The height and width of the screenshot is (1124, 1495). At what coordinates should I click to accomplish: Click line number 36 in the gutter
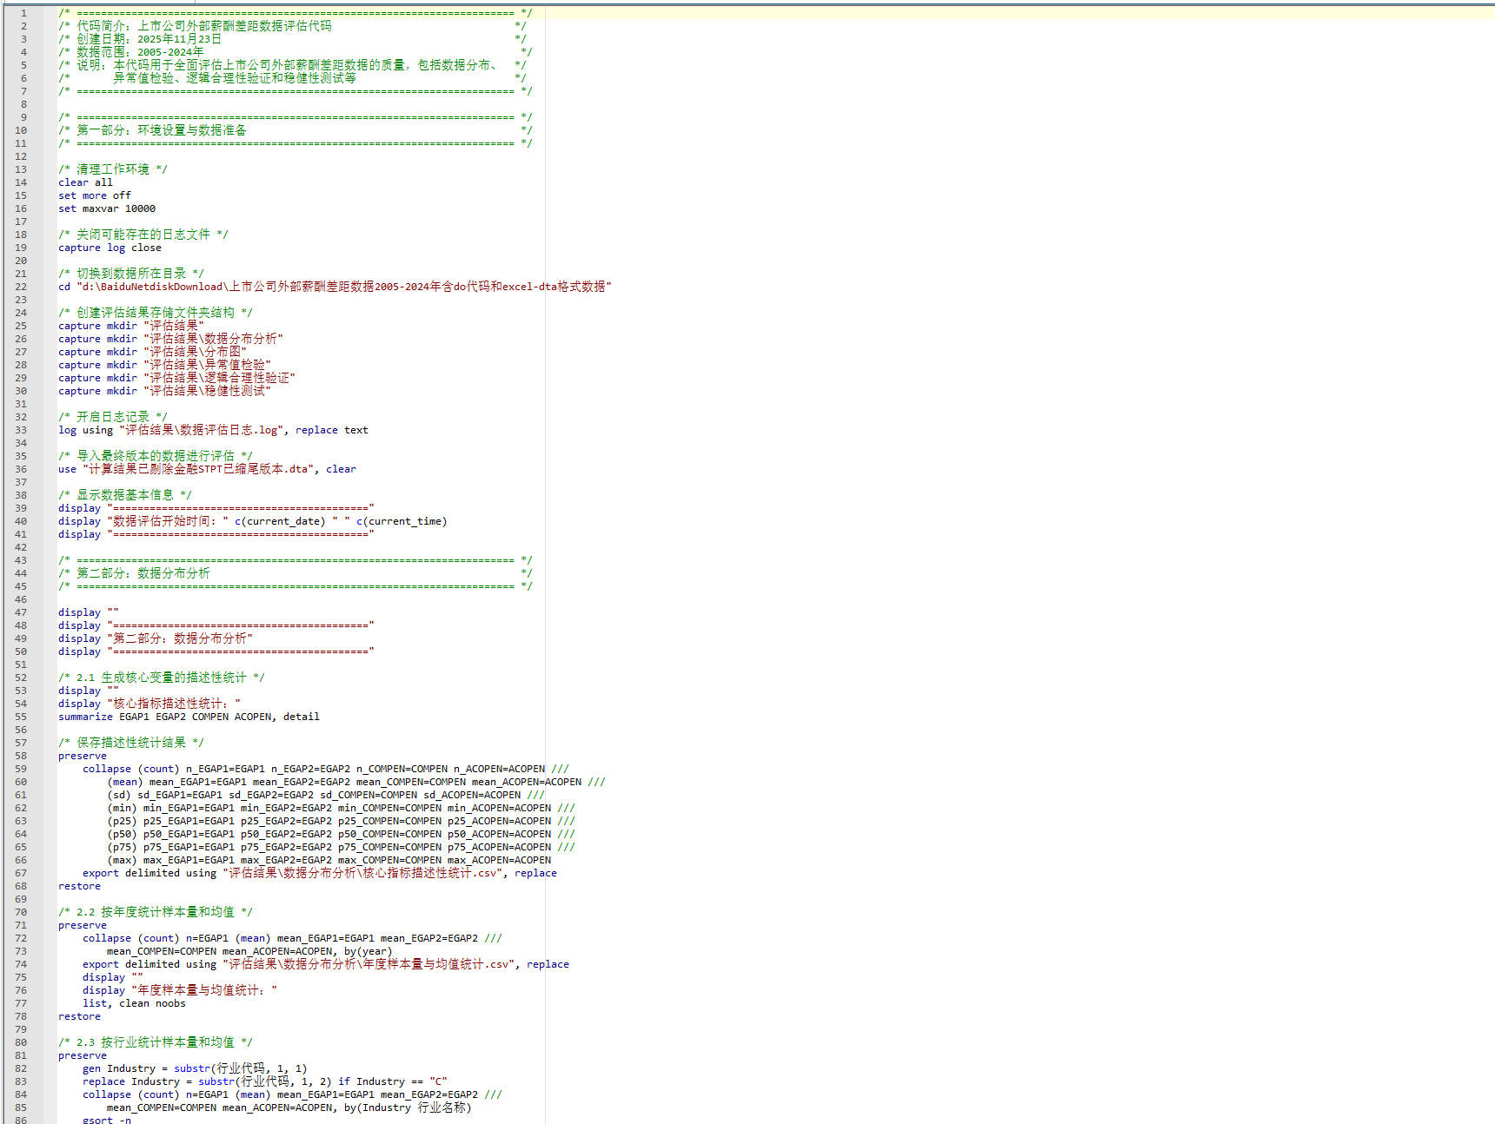click(21, 469)
